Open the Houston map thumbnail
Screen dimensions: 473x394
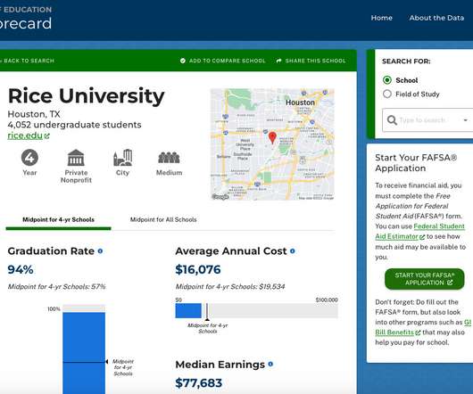[x=272, y=144]
